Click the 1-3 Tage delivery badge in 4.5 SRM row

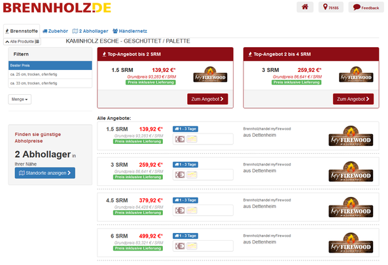[185, 200]
